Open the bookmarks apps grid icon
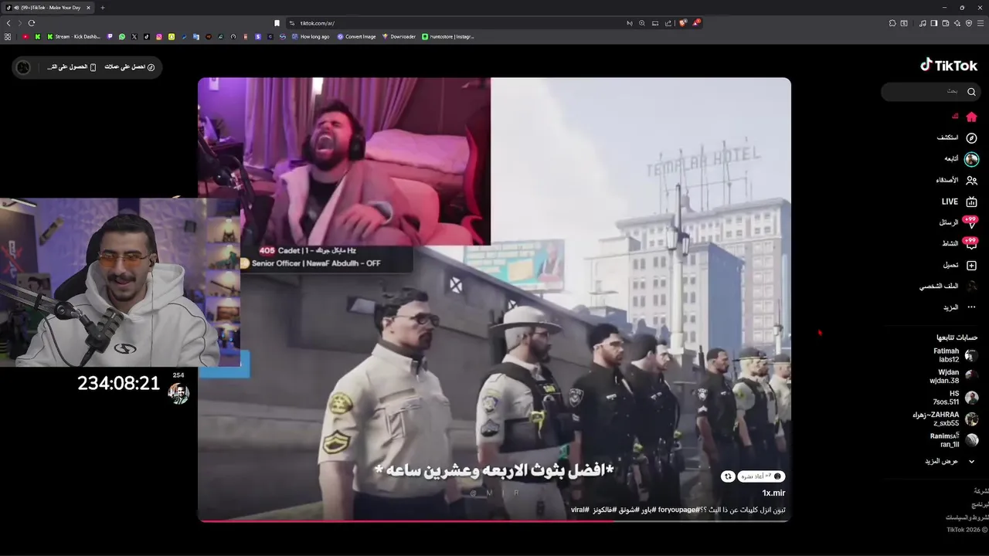 coord(8,36)
